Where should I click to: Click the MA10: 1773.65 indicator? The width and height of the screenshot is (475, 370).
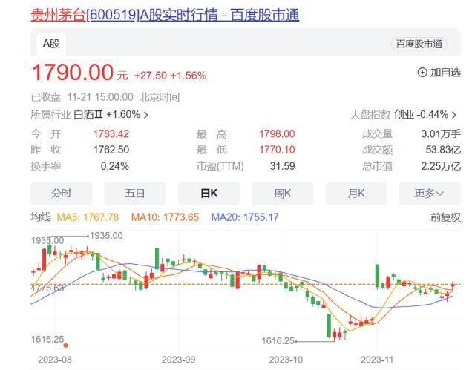[x=165, y=217]
